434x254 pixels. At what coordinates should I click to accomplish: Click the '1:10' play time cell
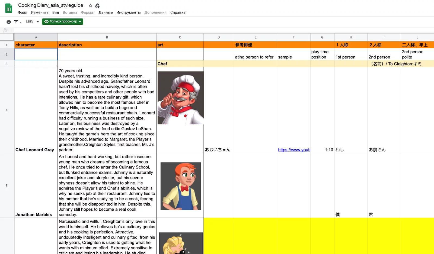click(322, 110)
